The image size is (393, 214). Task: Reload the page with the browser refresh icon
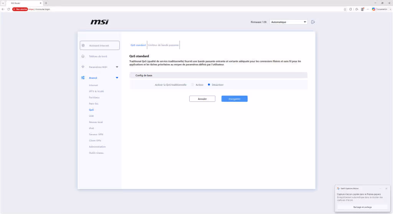8,9
